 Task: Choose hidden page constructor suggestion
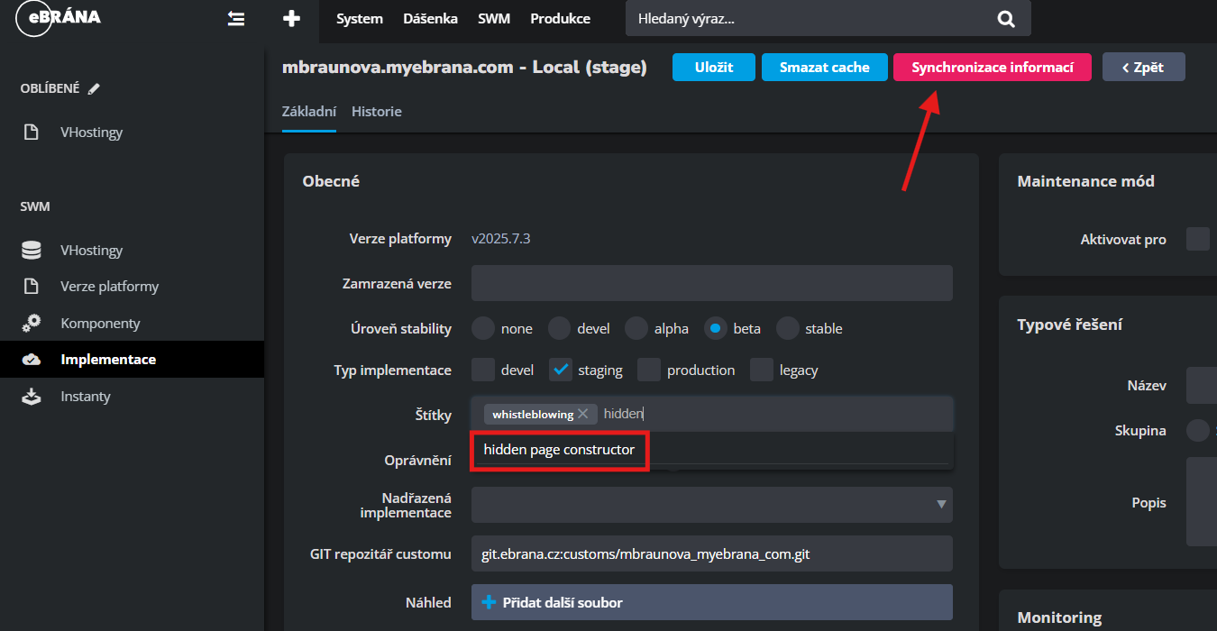point(559,450)
